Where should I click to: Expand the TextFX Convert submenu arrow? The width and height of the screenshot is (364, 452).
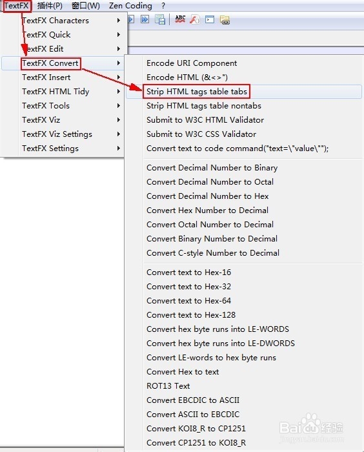pyautogui.click(x=119, y=63)
